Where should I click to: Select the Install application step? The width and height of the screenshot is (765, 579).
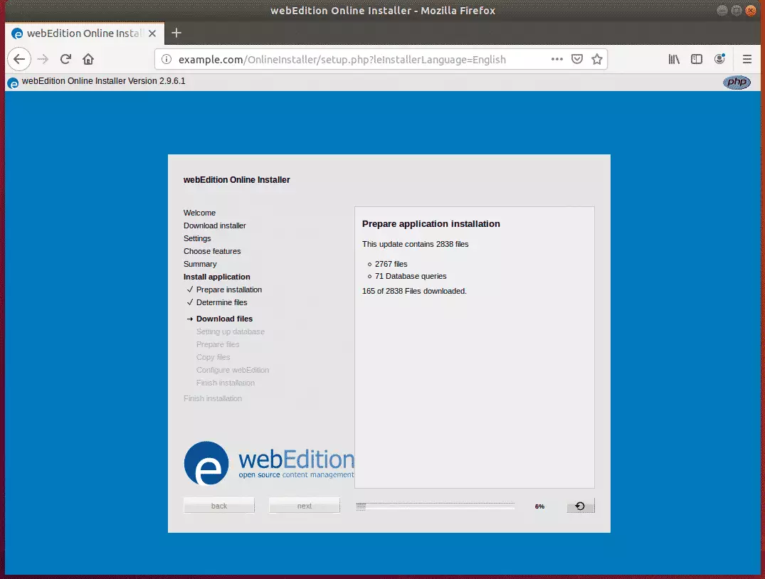(216, 277)
